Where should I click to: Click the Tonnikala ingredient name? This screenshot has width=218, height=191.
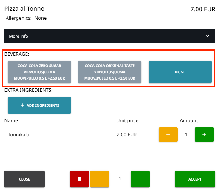(x=18, y=135)
